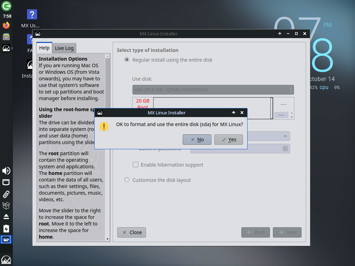Viewport: 355px width, 266px height.
Task: Click the up-arrow button in dialog title bar
Action: 234,113
